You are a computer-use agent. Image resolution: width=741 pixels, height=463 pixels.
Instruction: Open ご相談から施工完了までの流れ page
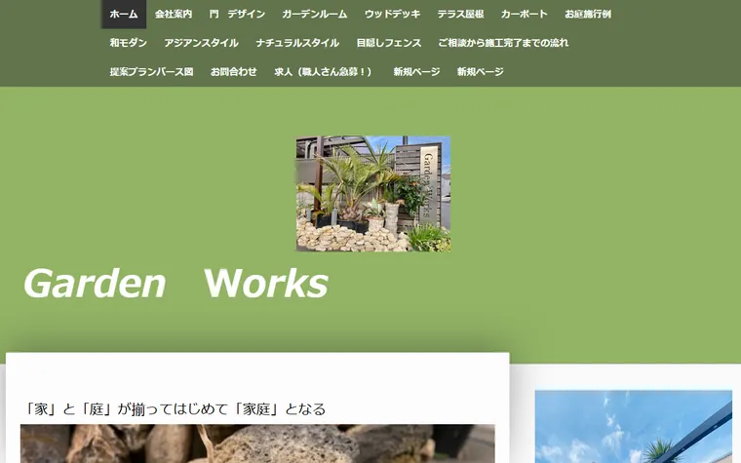coord(503,43)
